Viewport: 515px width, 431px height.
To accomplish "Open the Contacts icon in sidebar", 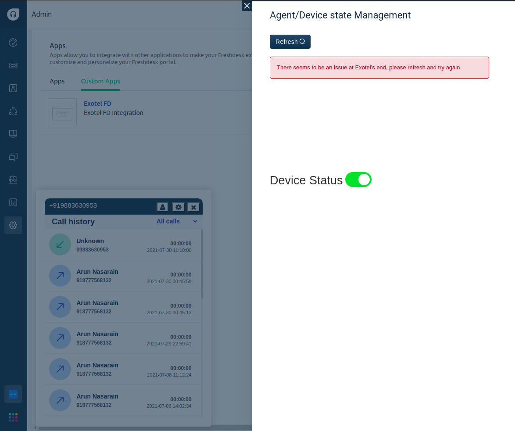I will click(13, 88).
